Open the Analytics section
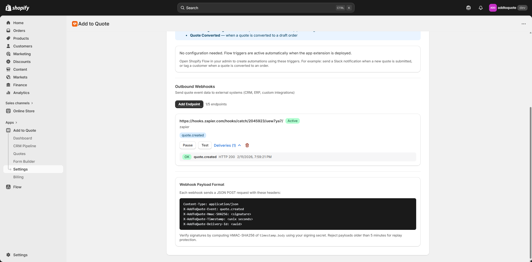This screenshot has width=532, height=262. (21, 93)
